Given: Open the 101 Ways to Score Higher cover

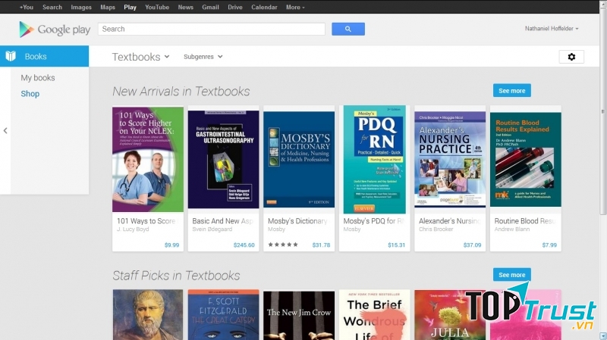Looking at the screenshot, I should point(148,160).
